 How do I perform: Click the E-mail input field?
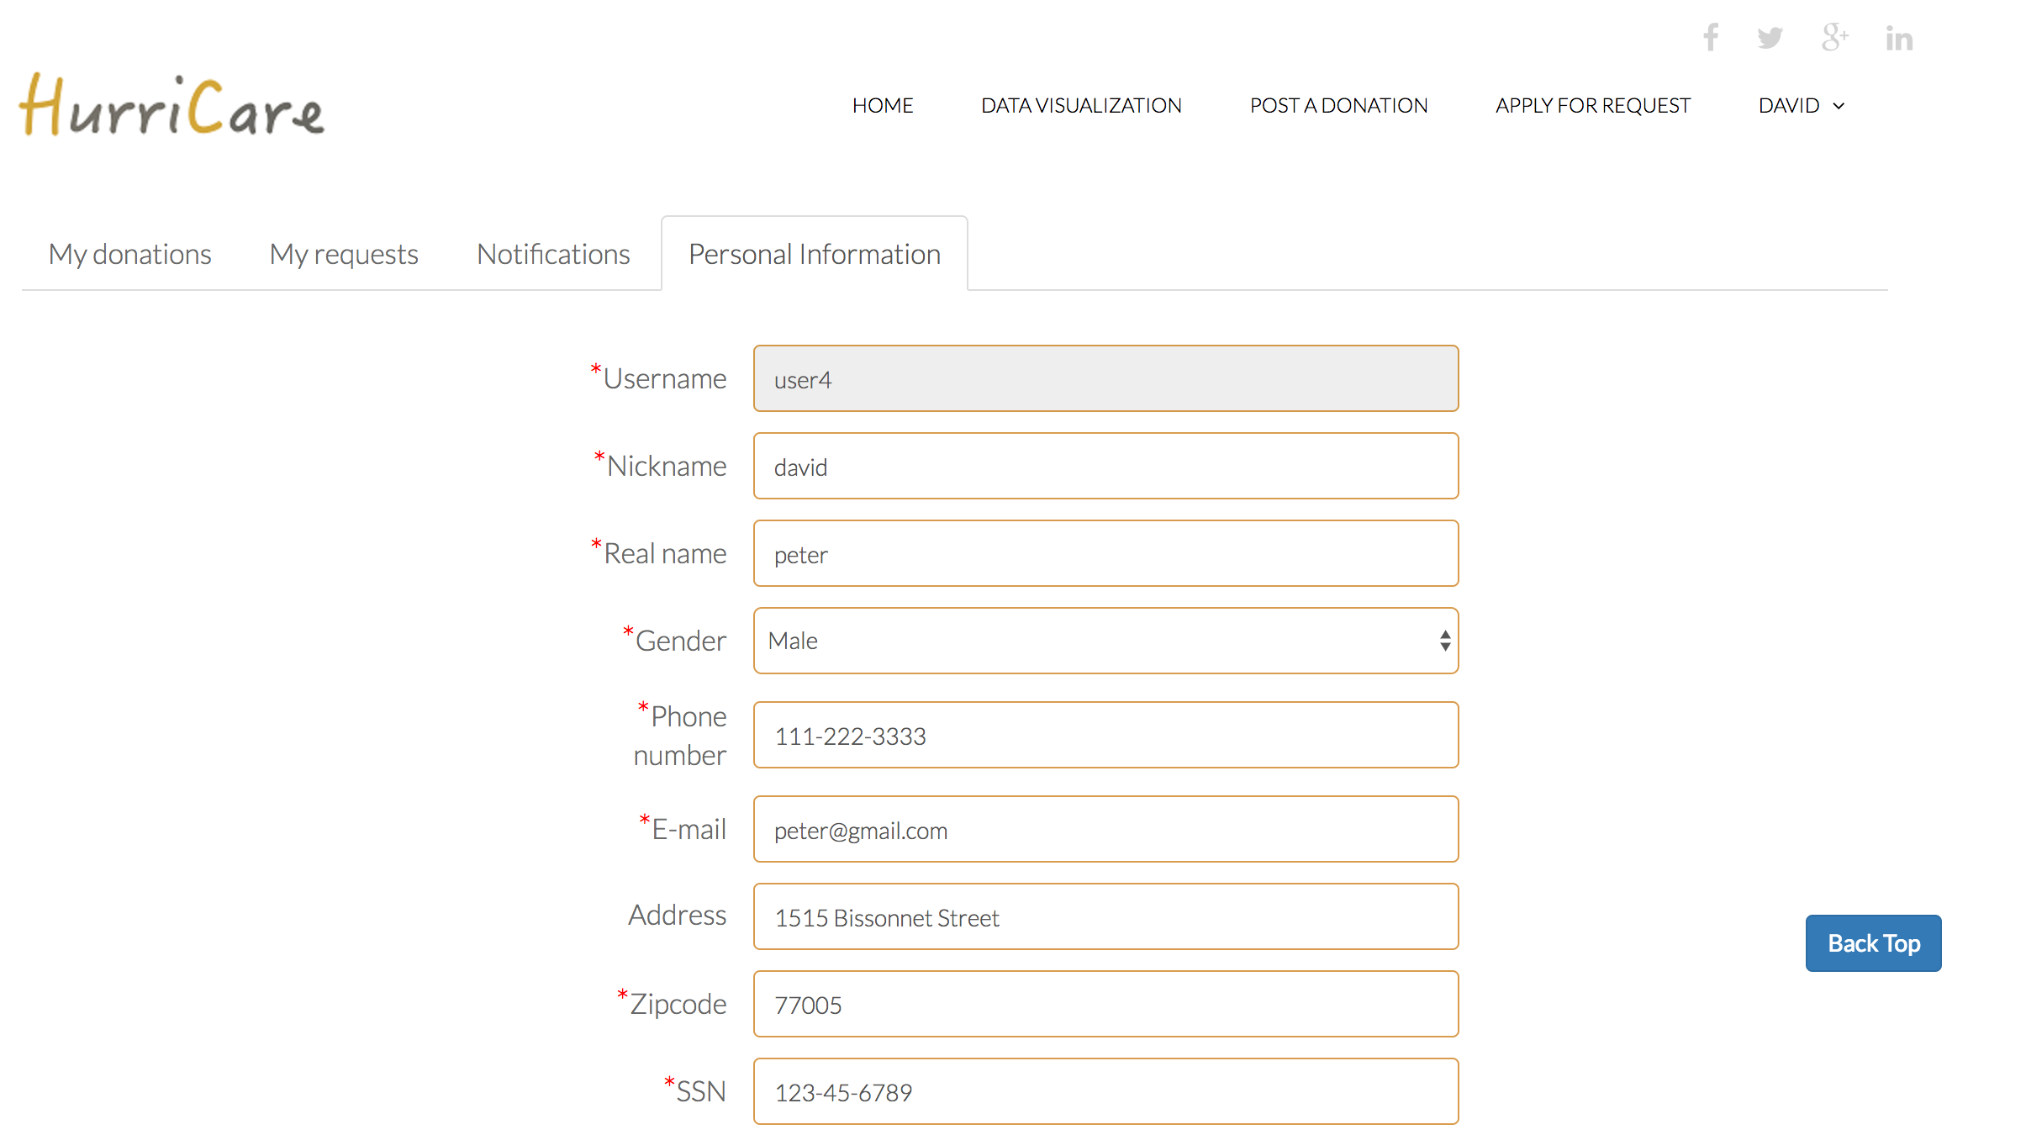[1105, 830]
